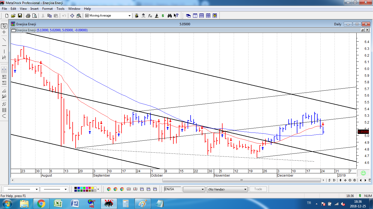Print the current chart

pyautogui.click(x=28, y=16)
